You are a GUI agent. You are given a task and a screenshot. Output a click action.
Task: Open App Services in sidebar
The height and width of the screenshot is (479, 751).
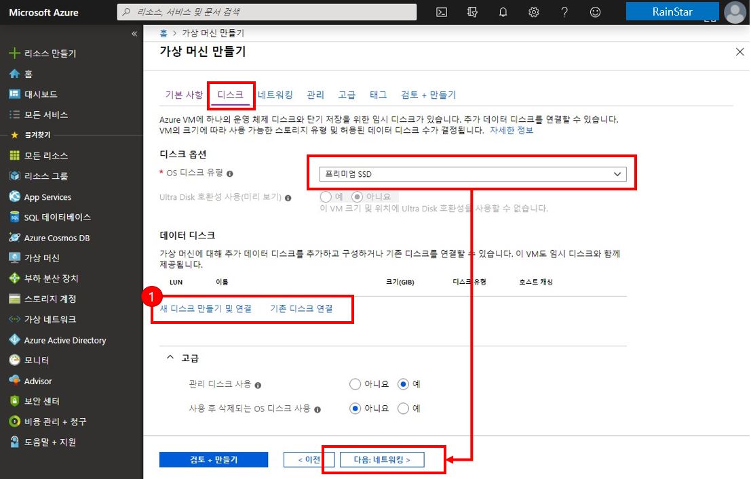point(40,196)
